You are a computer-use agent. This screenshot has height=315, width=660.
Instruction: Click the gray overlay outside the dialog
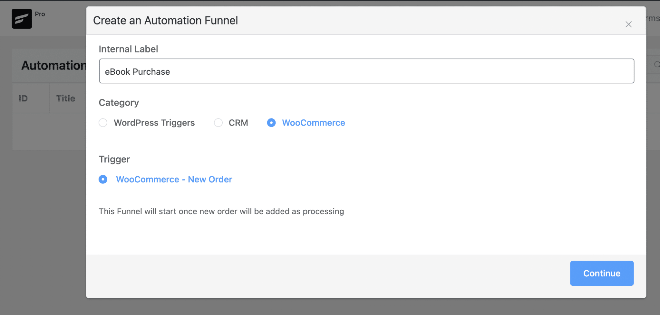click(42, 225)
